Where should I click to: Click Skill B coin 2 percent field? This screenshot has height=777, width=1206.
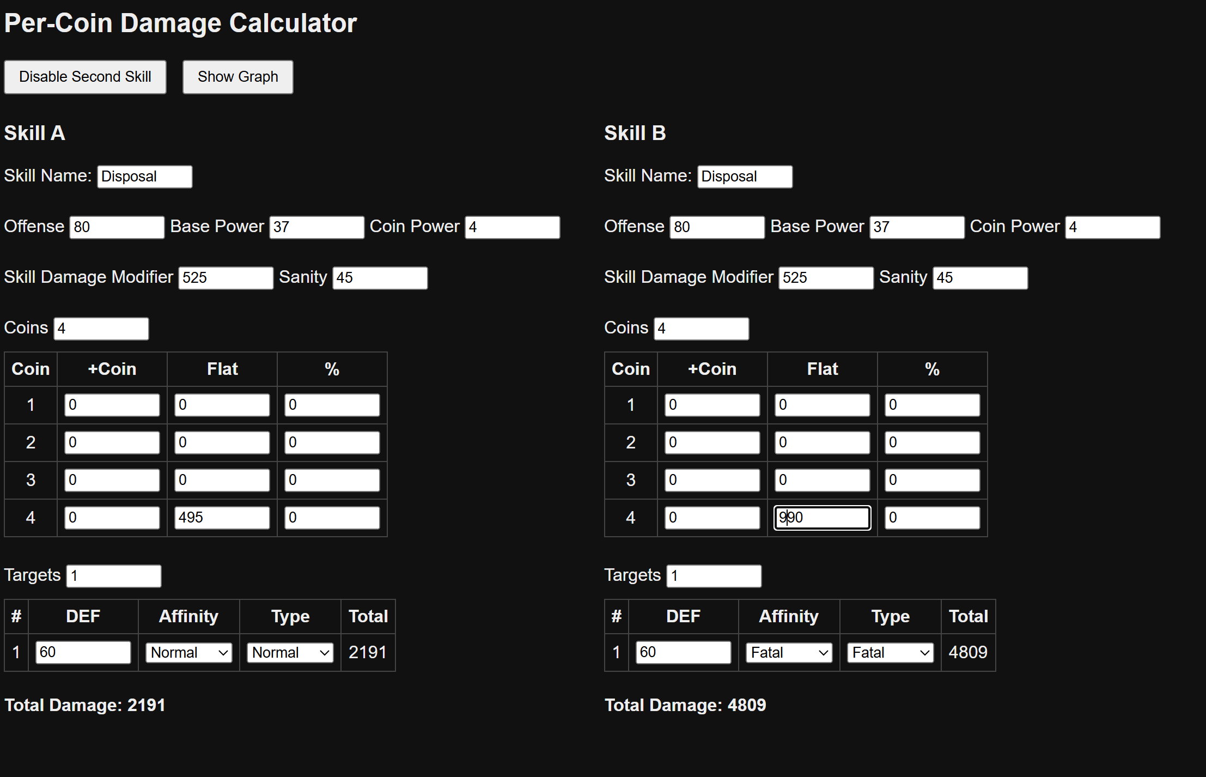coord(932,442)
